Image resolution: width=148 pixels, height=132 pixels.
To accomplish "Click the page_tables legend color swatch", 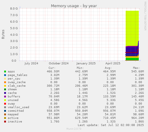I will [5, 75].
